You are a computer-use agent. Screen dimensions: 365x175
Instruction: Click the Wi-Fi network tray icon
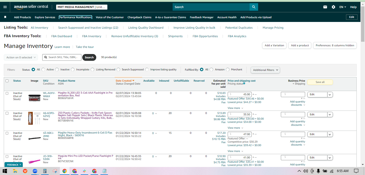coord(332,171)
